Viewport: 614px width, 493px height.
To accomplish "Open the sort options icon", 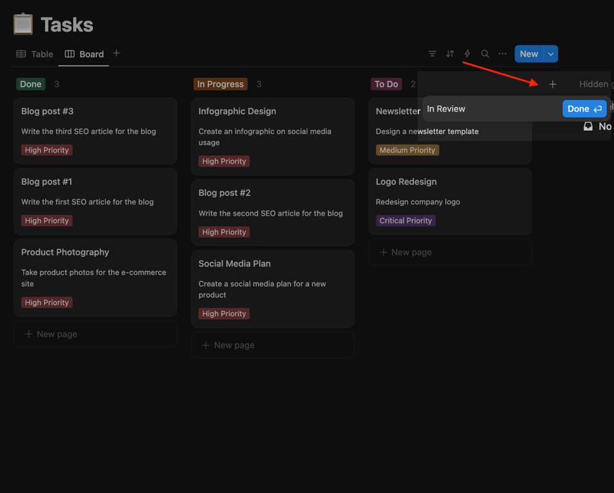I will pyautogui.click(x=450, y=54).
